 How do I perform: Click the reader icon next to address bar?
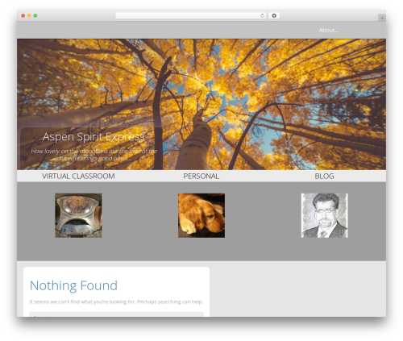point(274,16)
